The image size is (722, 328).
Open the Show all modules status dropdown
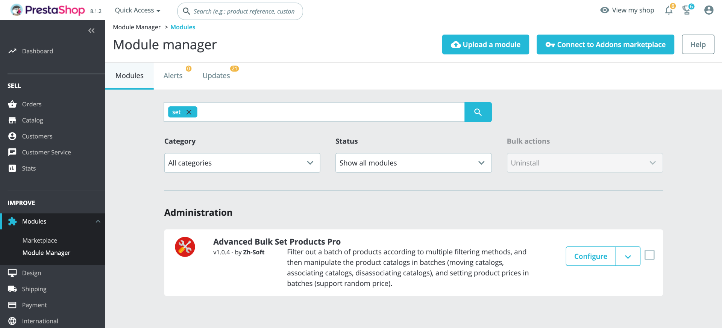tap(413, 163)
